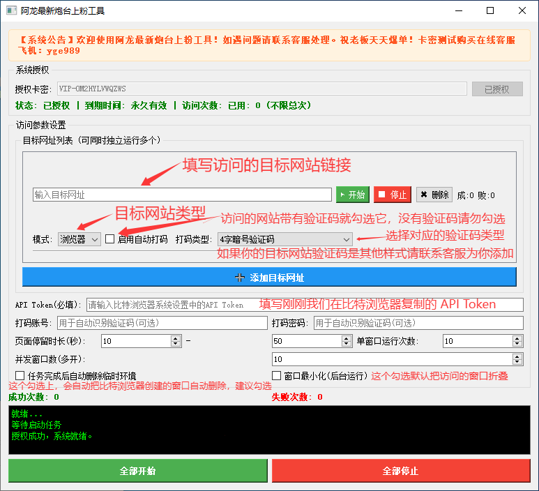Decrease 单窗口运行次数 with down arrow
This screenshot has height=491, width=539.
517,344
